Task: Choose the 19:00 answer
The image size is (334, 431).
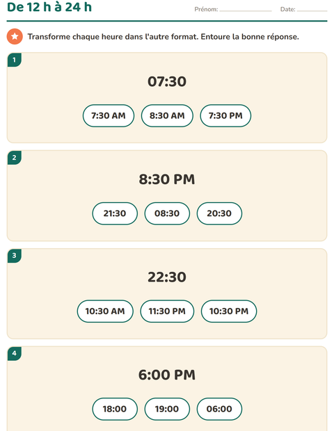Action: pos(167,409)
